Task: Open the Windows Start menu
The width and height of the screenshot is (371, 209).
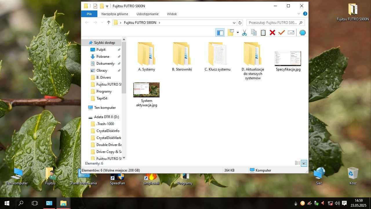Action: click(7, 203)
